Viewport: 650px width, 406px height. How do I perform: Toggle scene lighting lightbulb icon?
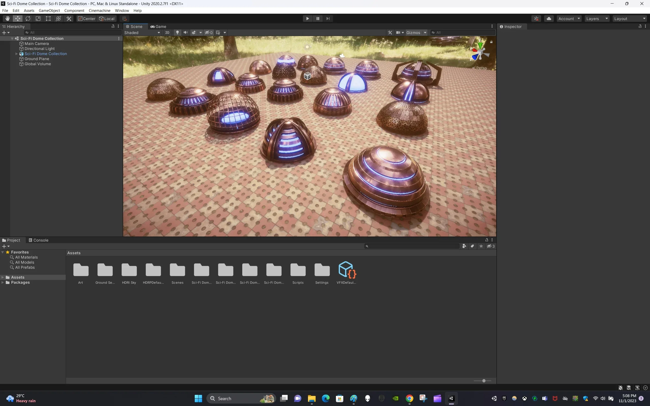tap(177, 32)
